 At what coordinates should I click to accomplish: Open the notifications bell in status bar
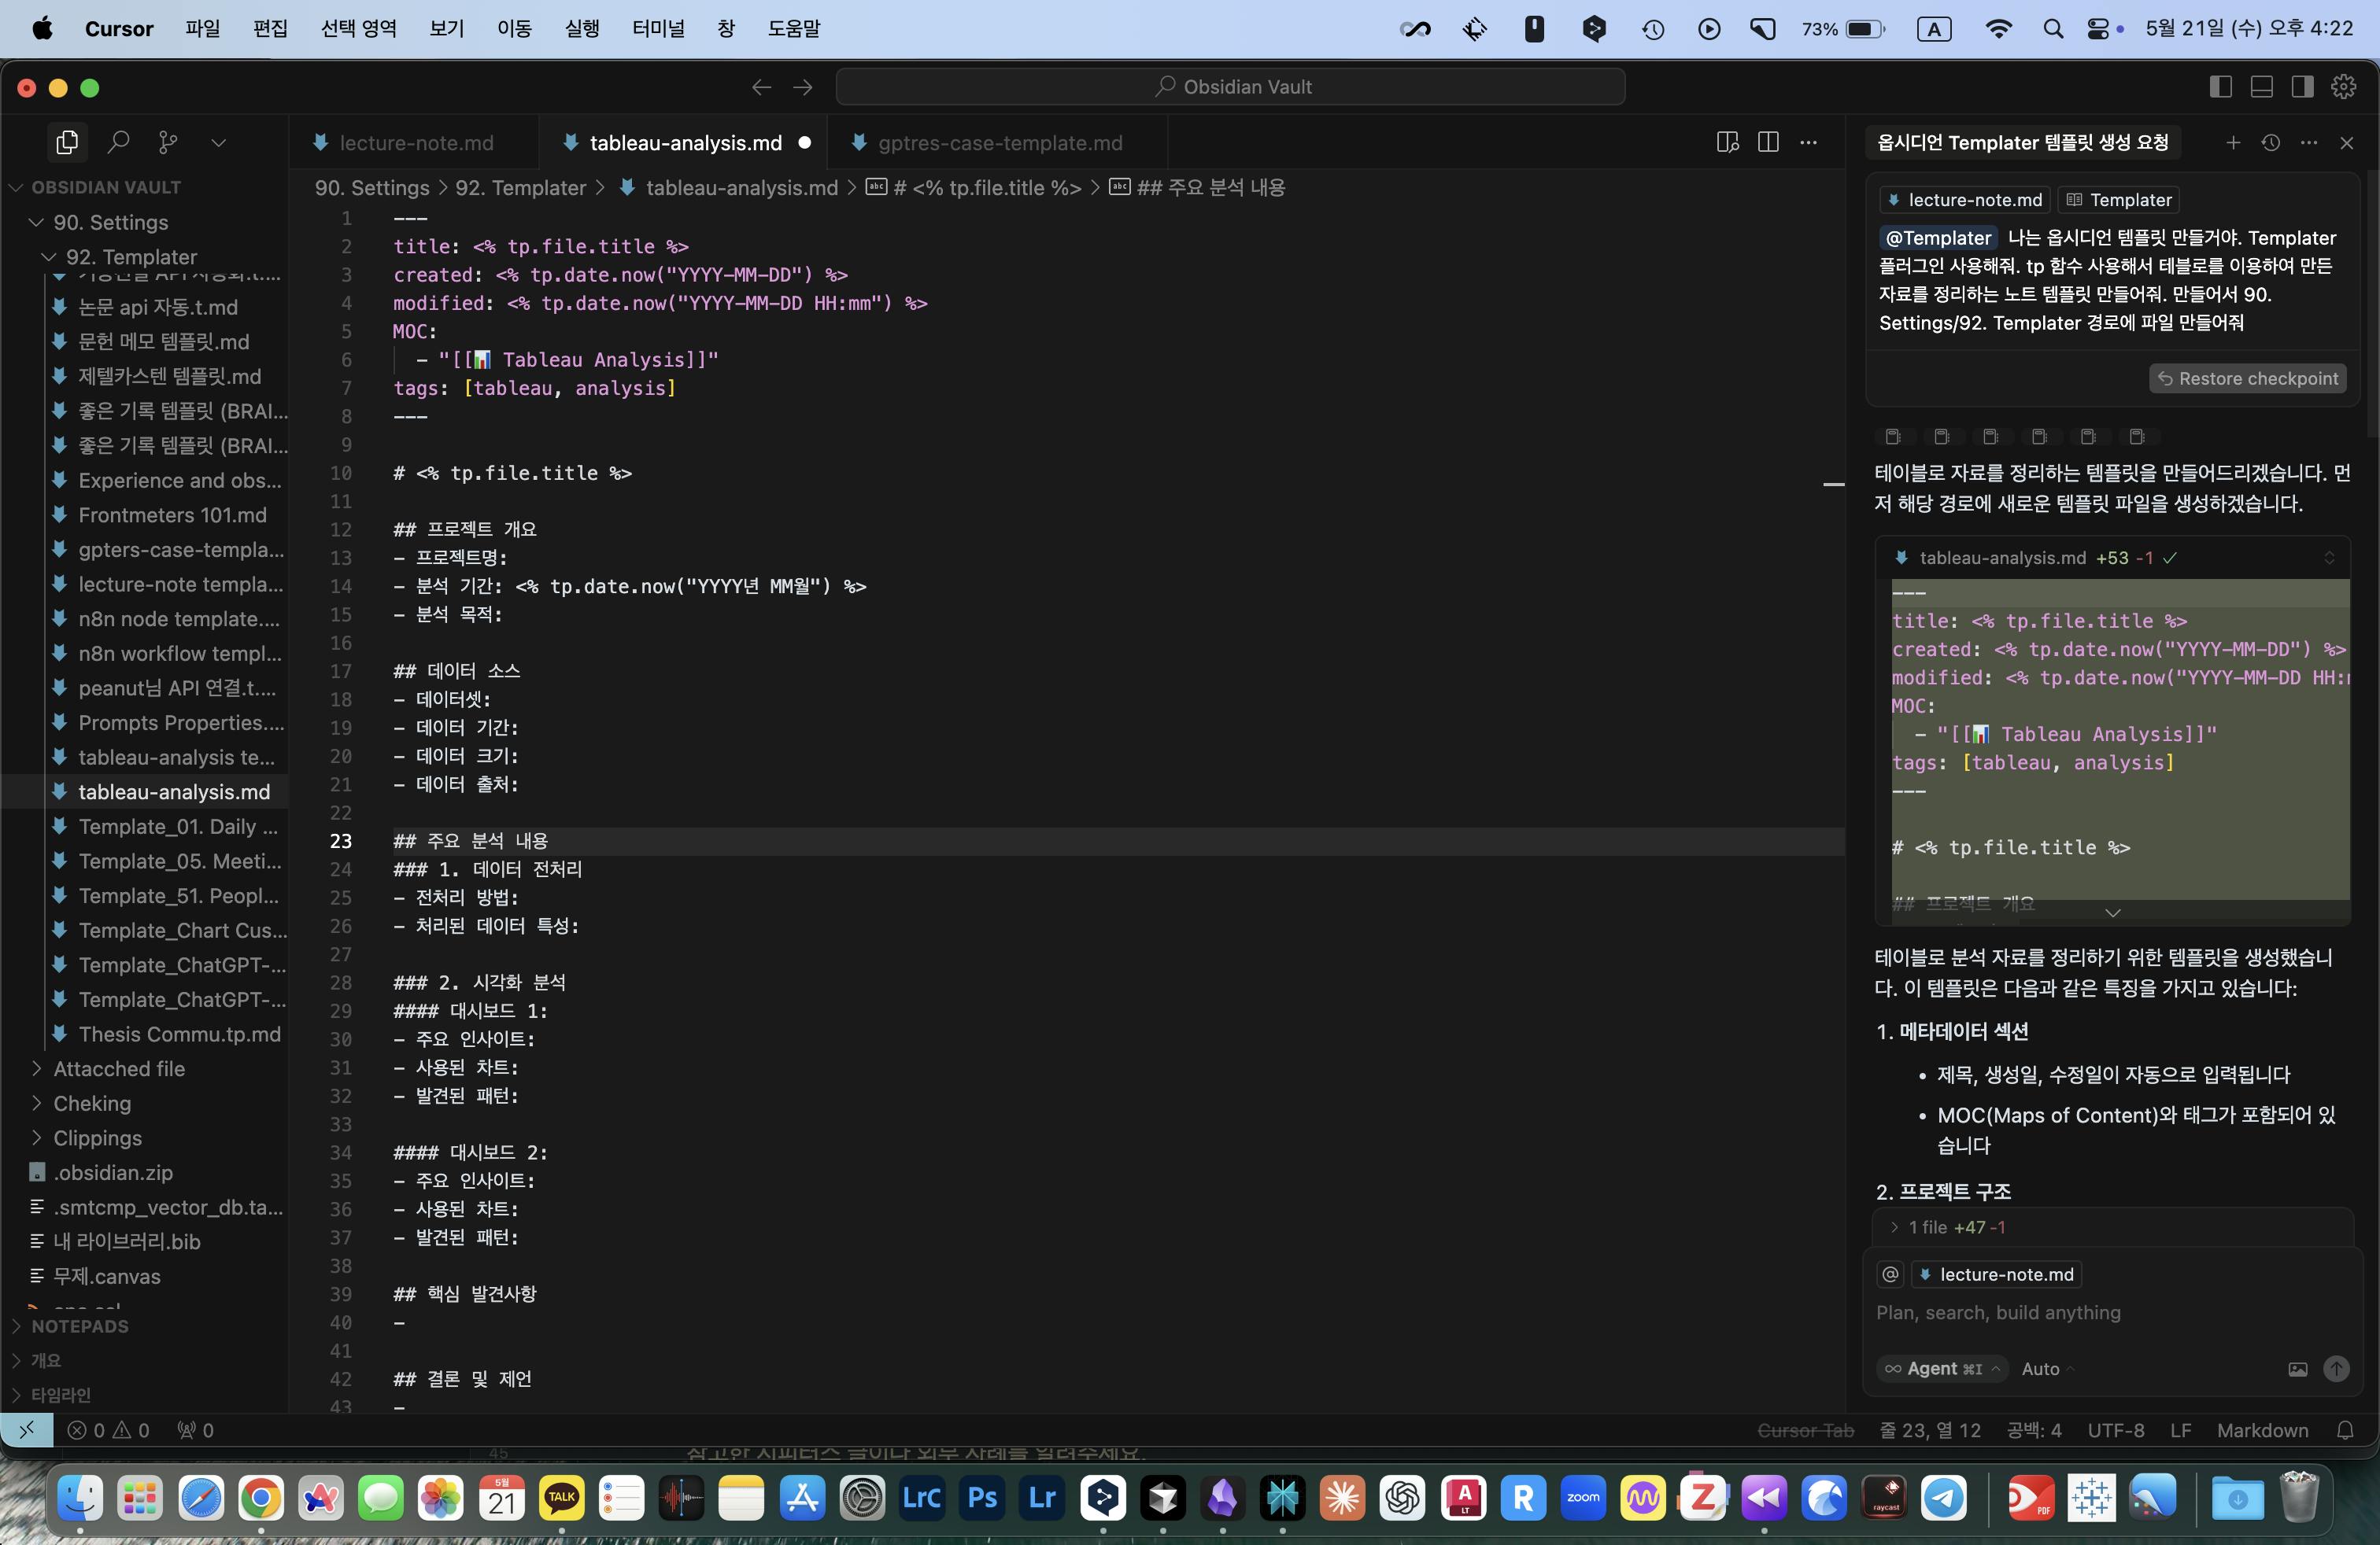2345,1430
